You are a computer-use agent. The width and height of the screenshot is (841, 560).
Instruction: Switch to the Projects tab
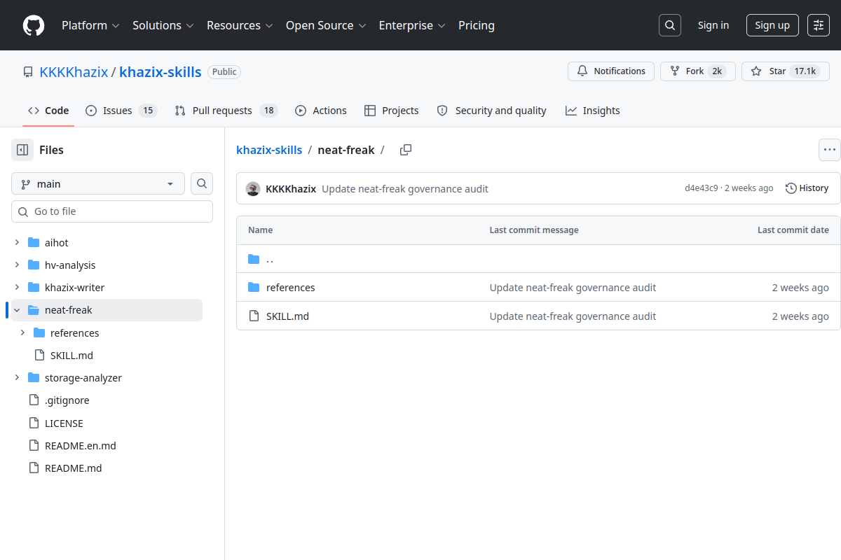tap(392, 111)
